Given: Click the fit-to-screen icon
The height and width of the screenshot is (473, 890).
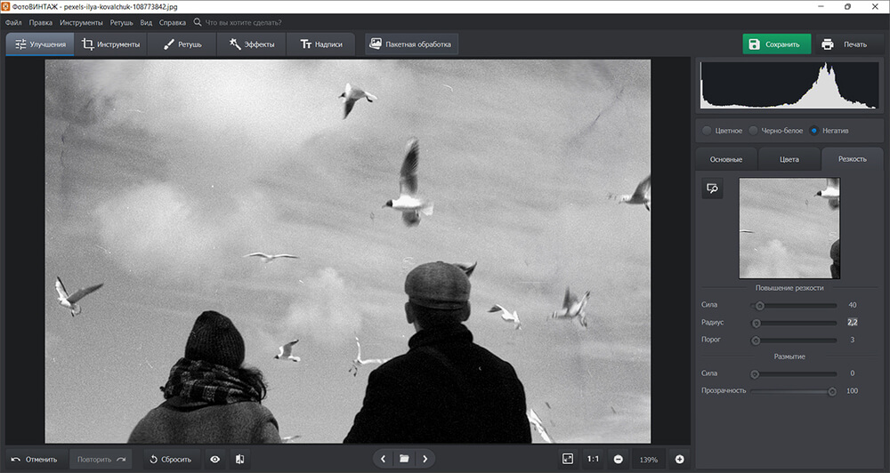Looking at the screenshot, I should tap(568, 459).
